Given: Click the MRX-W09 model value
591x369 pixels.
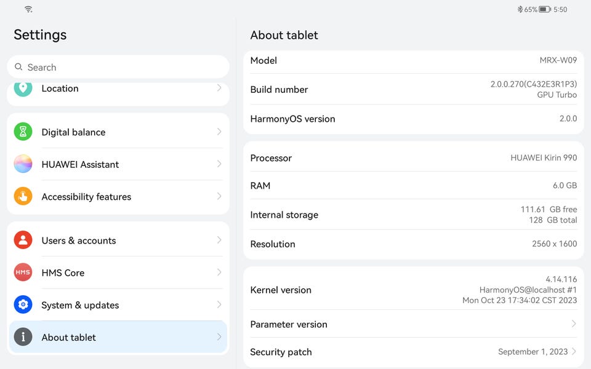Looking at the screenshot, I should [x=558, y=60].
